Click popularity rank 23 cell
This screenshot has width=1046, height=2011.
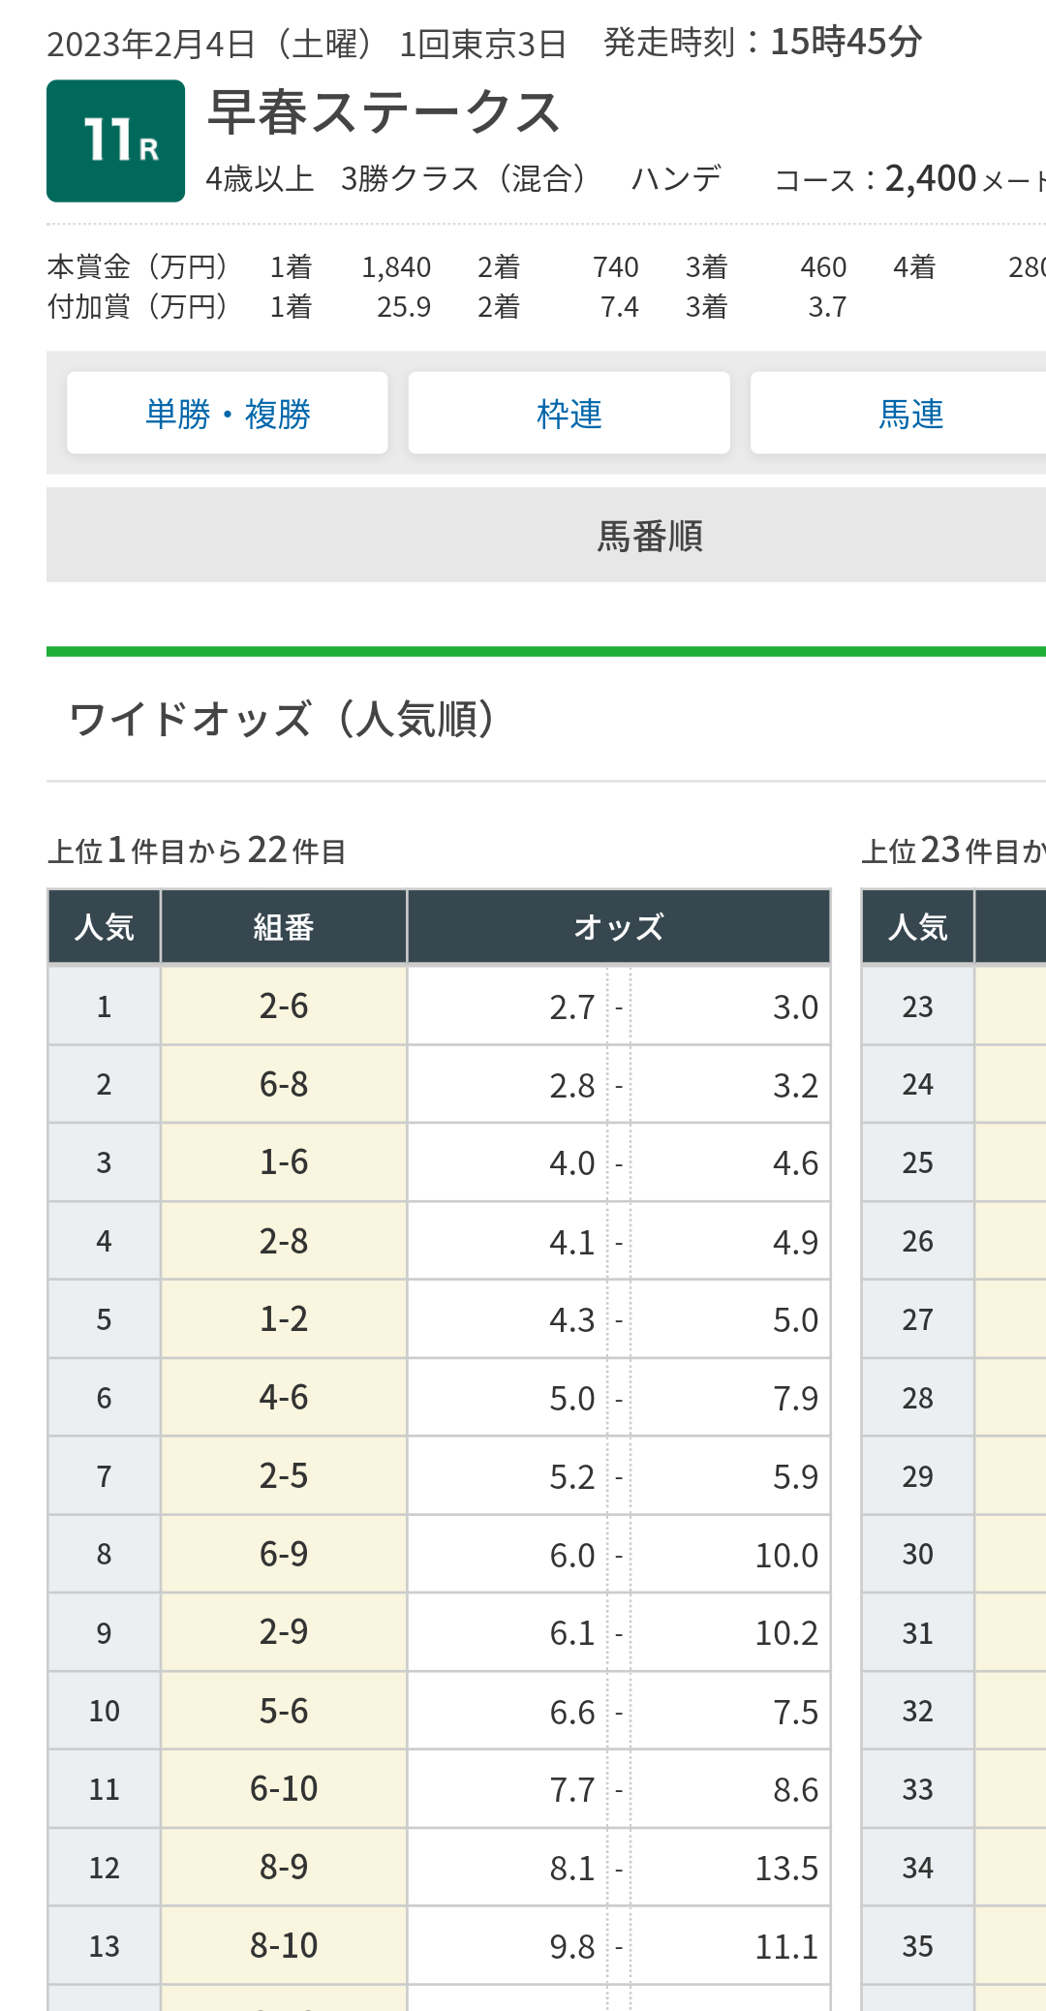point(918,1006)
